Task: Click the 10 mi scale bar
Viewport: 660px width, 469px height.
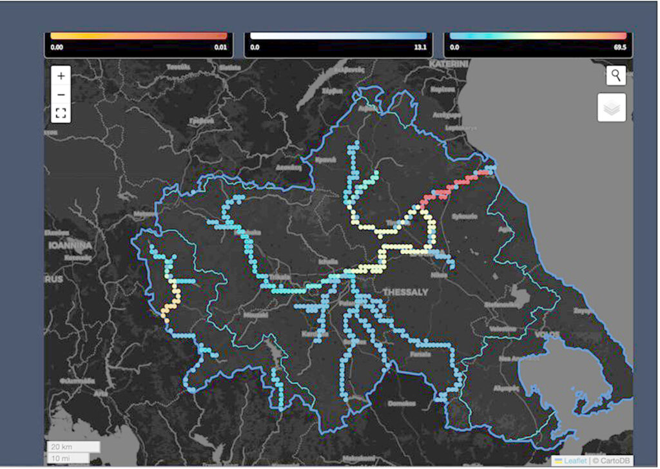Action: point(67,458)
